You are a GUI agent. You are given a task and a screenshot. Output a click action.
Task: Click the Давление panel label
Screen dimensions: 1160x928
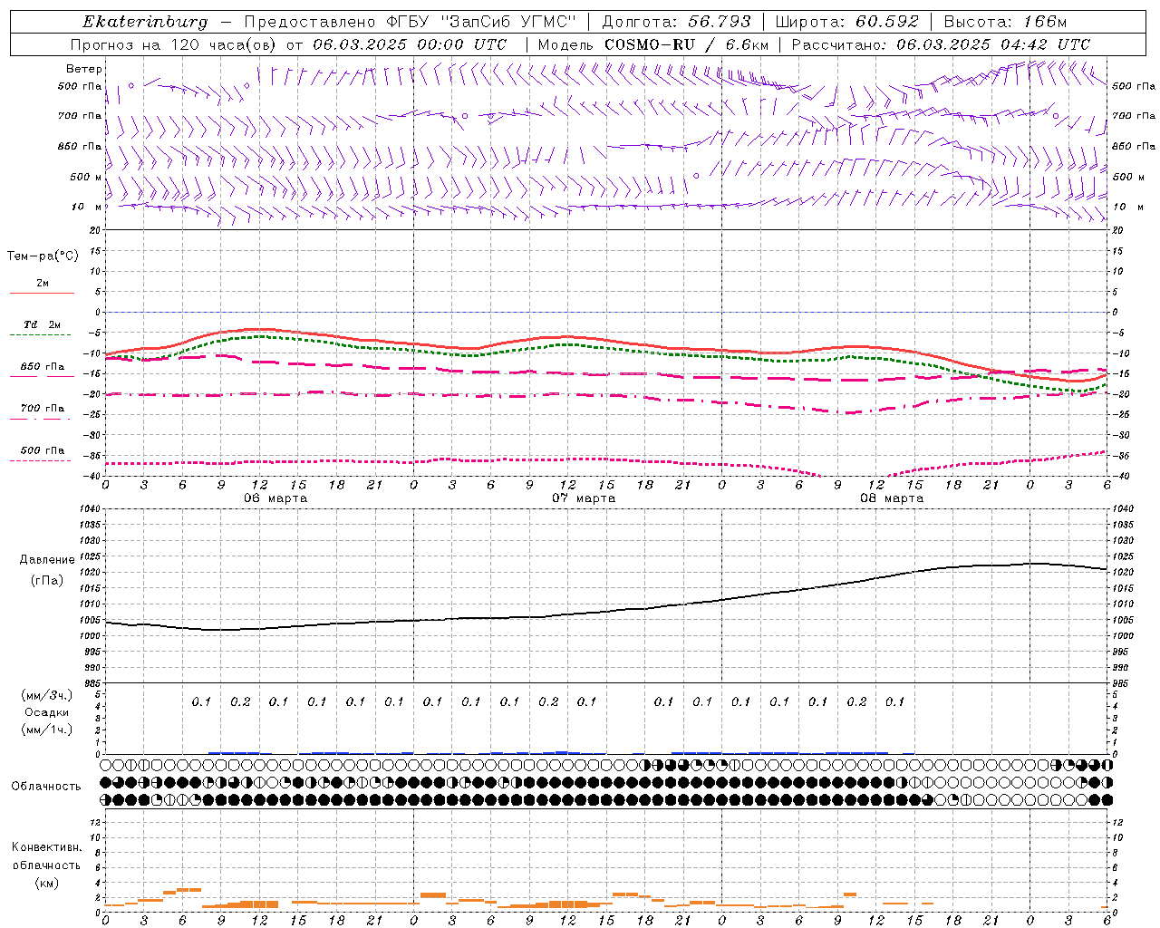tap(47, 560)
